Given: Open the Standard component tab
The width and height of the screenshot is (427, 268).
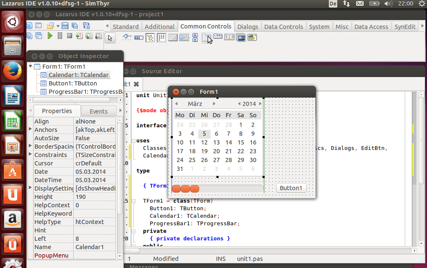Looking at the screenshot, I should (125, 27).
